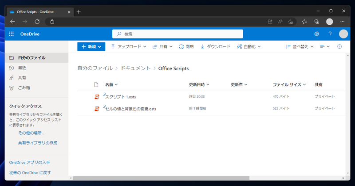355x186 pixels.
Task: Go forward in the browser
Action: (25, 22)
